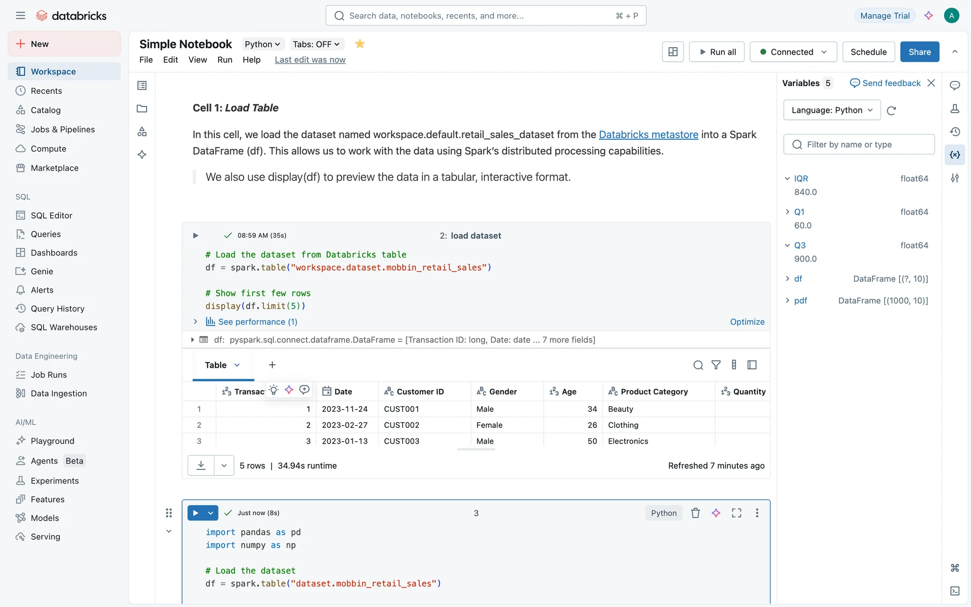Expand the df variable in Variables panel
Screen dimensions: 971x607
click(787, 279)
